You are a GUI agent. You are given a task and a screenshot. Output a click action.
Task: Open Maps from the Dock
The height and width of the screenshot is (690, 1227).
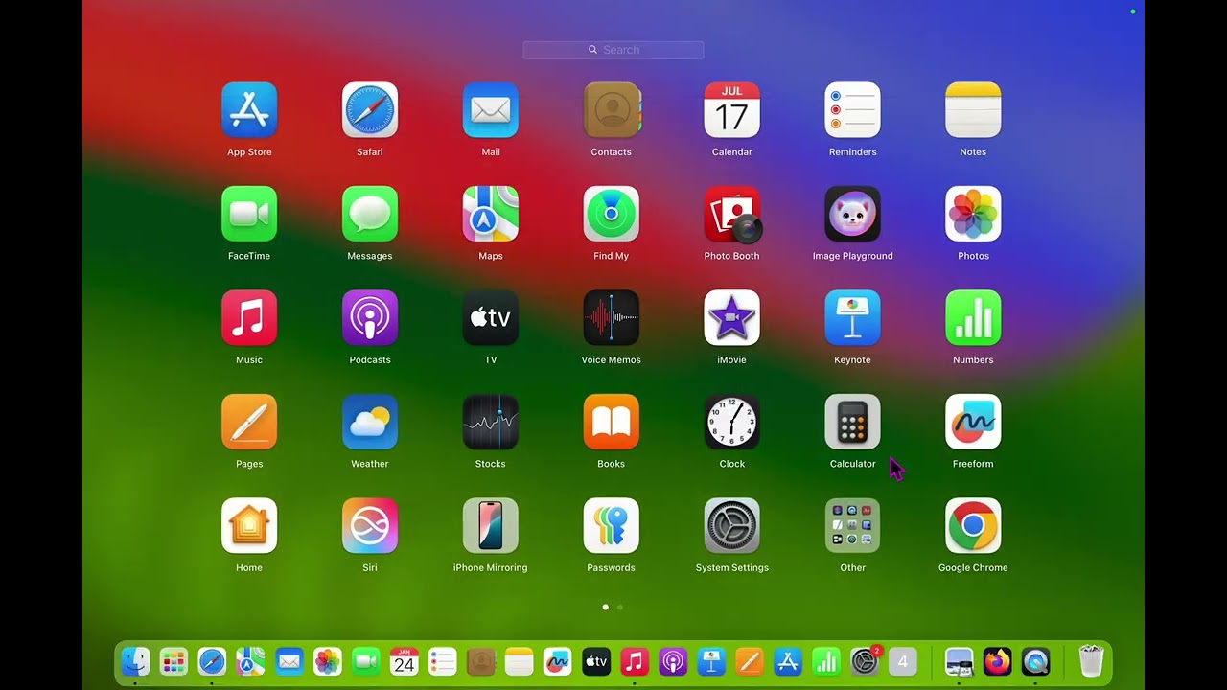pyautogui.click(x=250, y=661)
